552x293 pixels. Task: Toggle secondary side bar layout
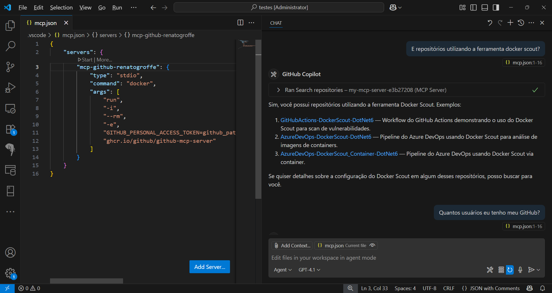tap(496, 7)
